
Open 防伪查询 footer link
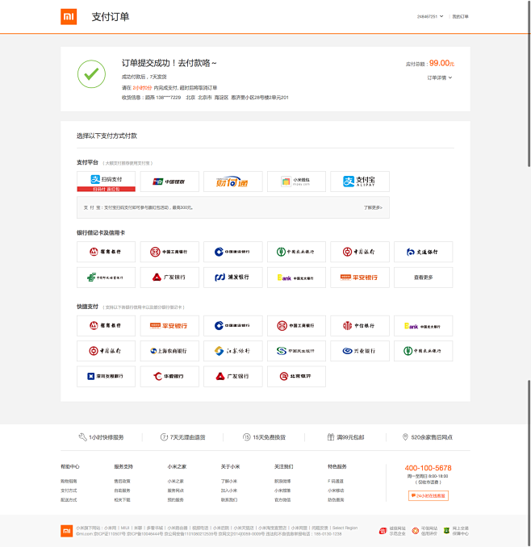(336, 500)
